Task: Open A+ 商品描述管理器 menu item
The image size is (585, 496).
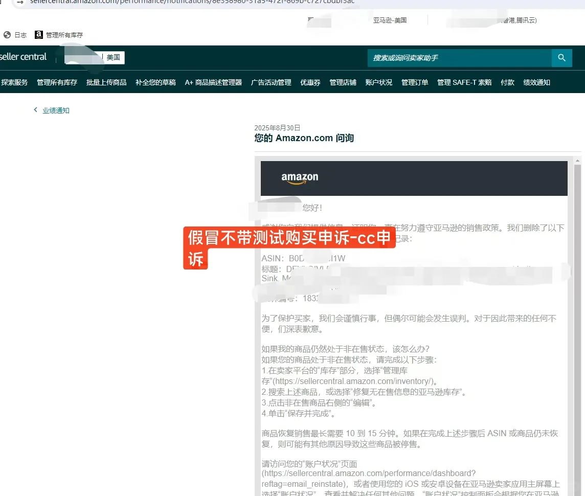Action: (213, 82)
